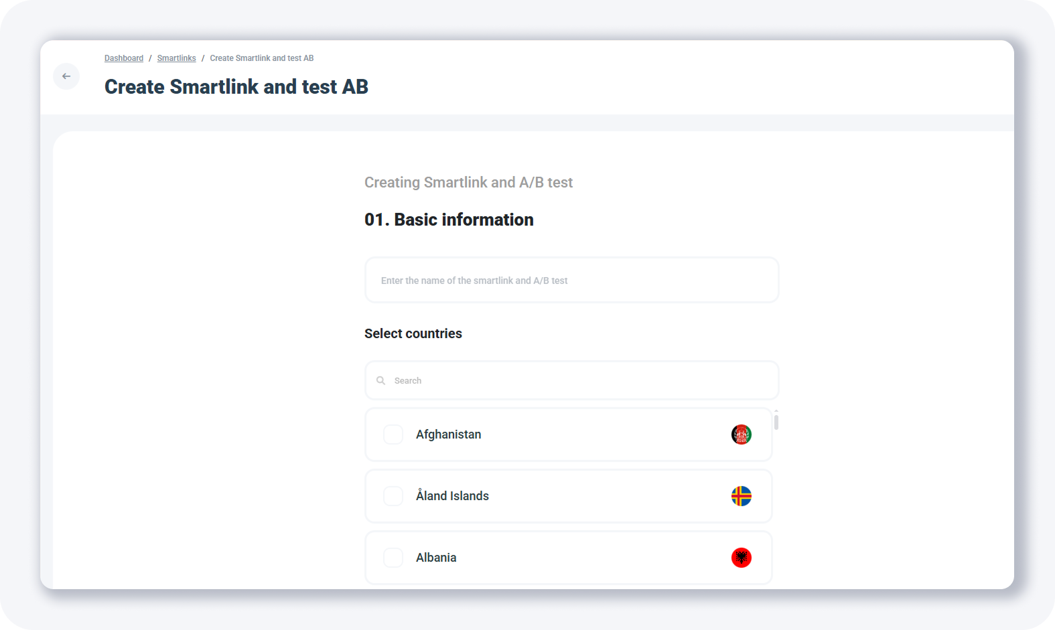Check the Albania country box

point(393,558)
